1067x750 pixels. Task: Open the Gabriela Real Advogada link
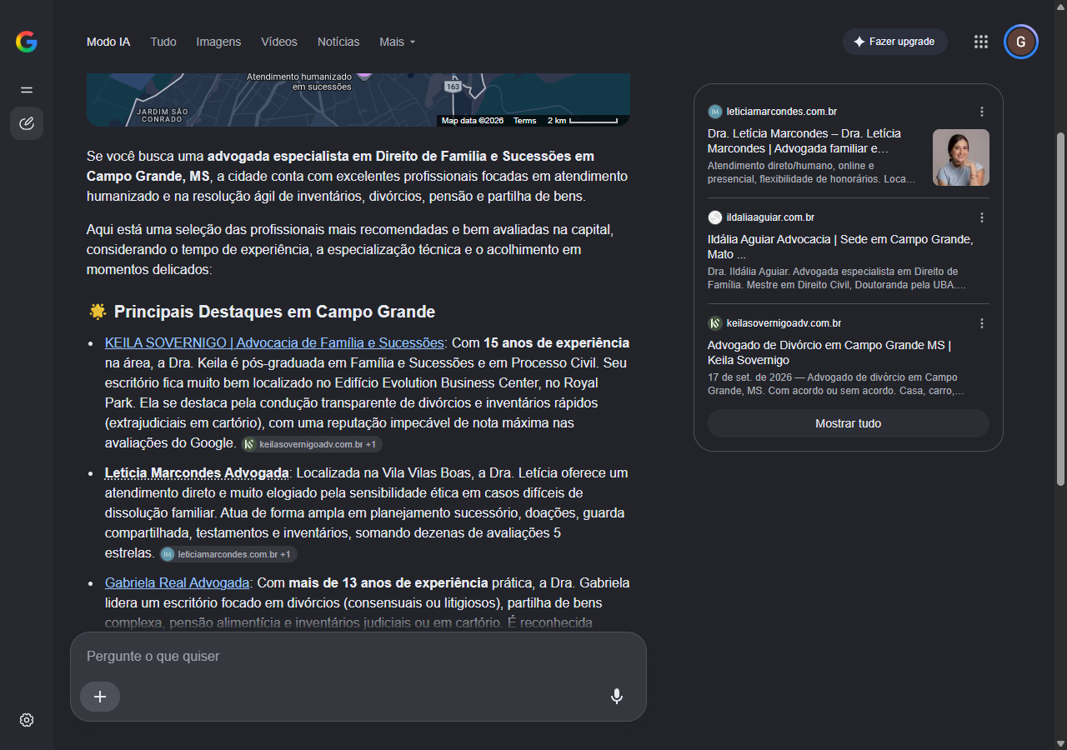[x=177, y=582]
